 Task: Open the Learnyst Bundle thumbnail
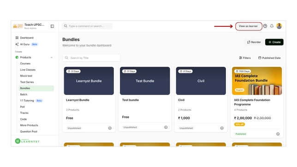pos(89,81)
